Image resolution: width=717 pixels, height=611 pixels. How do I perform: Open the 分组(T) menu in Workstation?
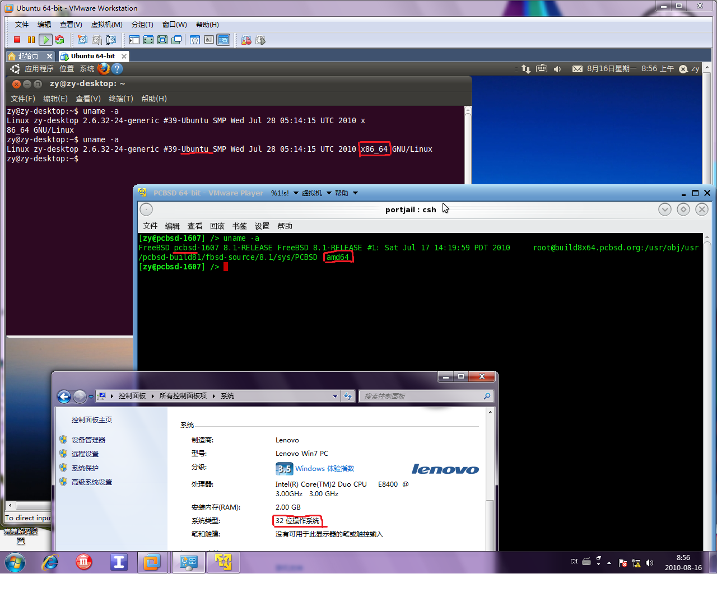click(x=142, y=25)
